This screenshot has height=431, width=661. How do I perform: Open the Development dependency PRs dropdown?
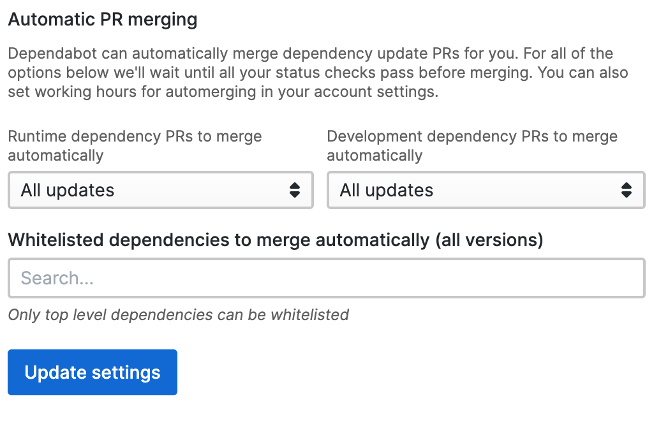pyautogui.click(x=485, y=190)
